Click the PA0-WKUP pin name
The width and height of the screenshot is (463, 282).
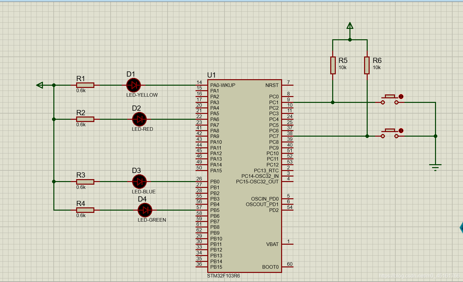(223, 85)
